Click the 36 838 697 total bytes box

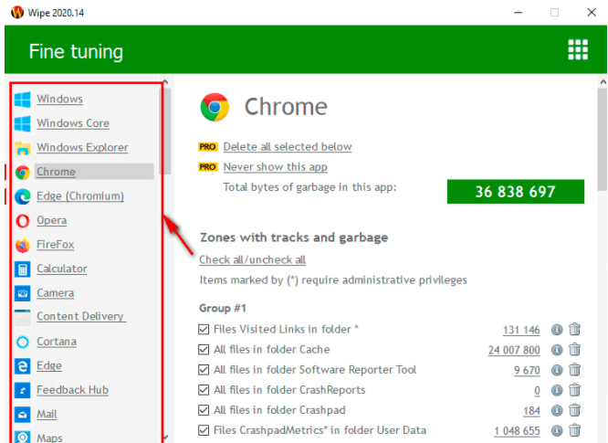(515, 192)
